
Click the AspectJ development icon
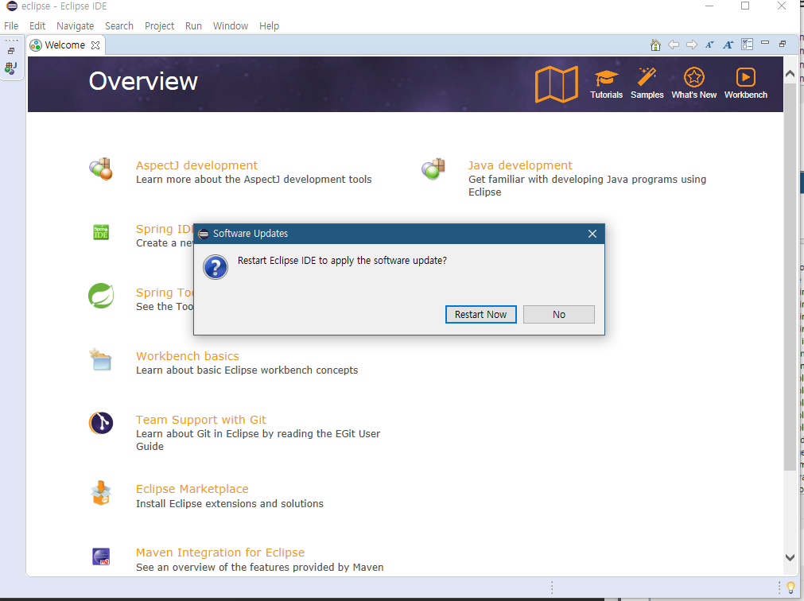[100, 169]
